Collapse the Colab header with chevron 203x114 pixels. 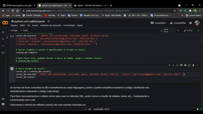pos(198,31)
